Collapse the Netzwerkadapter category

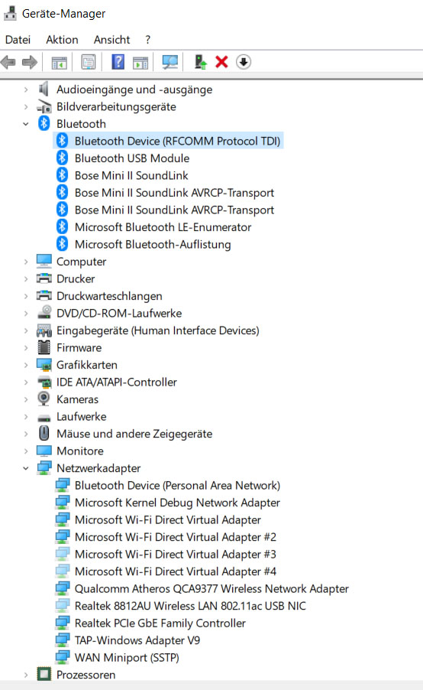(26, 468)
